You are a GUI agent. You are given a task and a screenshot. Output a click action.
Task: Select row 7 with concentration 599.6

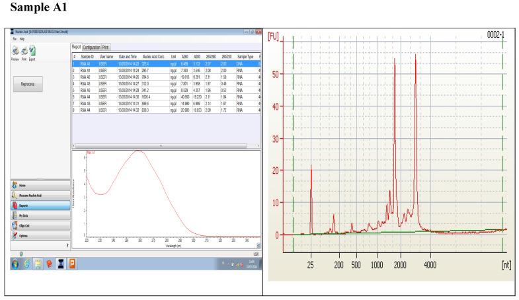point(166,103)
